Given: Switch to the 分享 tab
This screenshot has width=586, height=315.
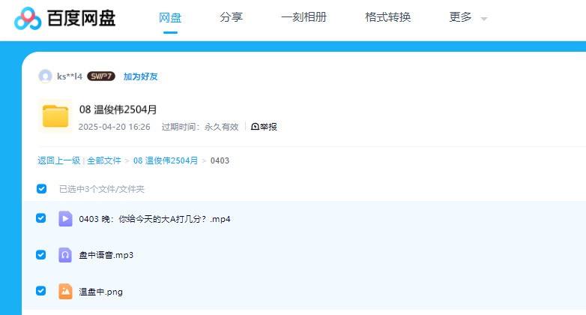Looking at the screenshot, I should click(x=231, y=17).
